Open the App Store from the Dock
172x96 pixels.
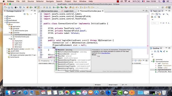coord(96,93)
